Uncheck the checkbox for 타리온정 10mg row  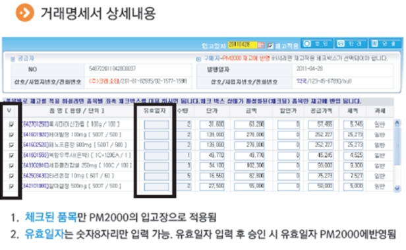(11, 176)
